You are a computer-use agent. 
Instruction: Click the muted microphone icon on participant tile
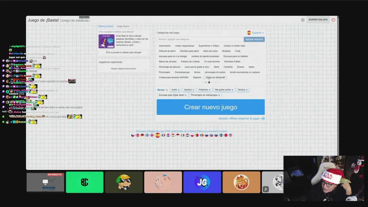tap(266, 189)
